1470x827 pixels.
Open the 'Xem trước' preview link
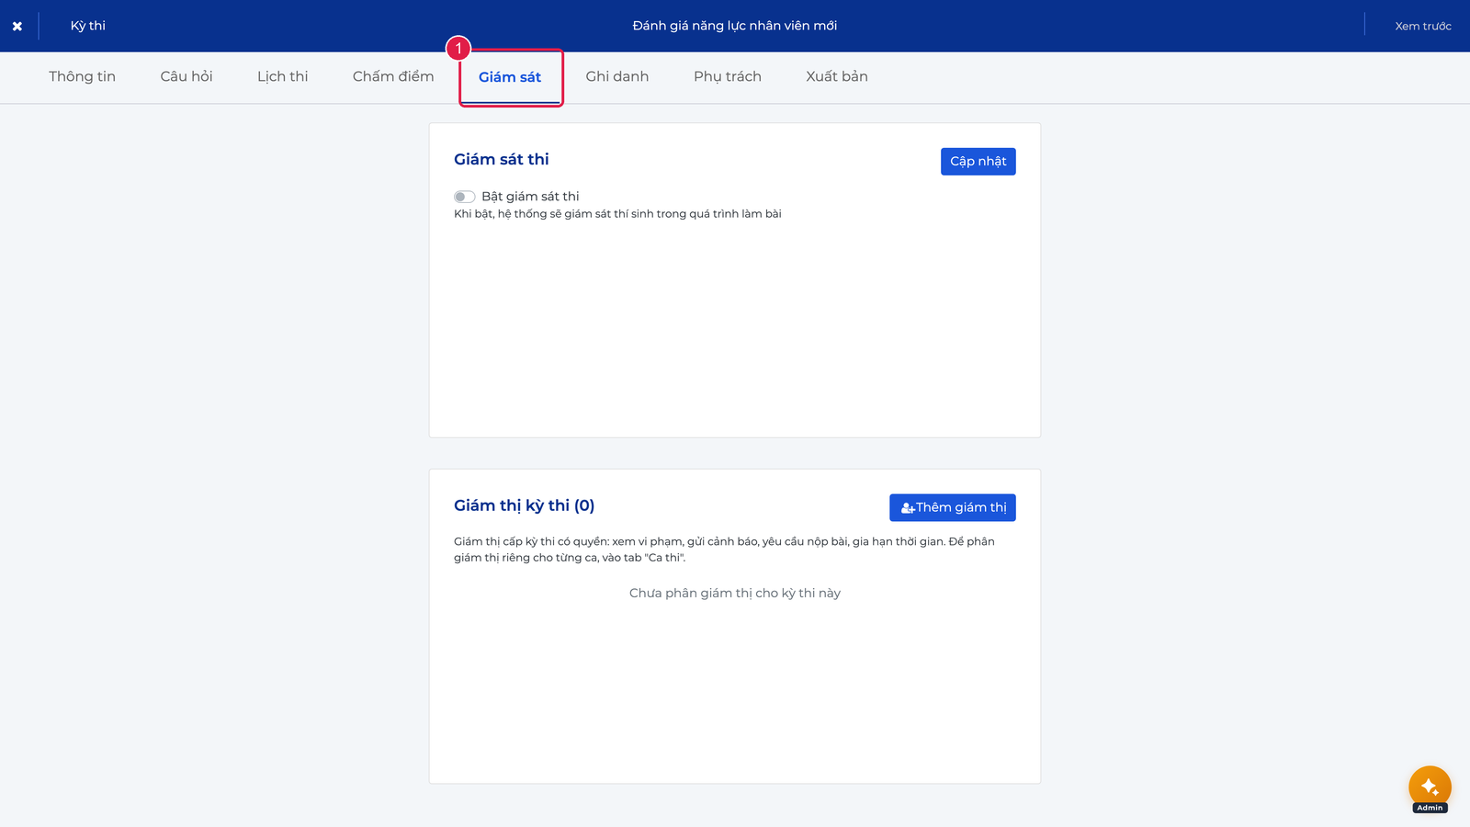(x=1423, y=26)
